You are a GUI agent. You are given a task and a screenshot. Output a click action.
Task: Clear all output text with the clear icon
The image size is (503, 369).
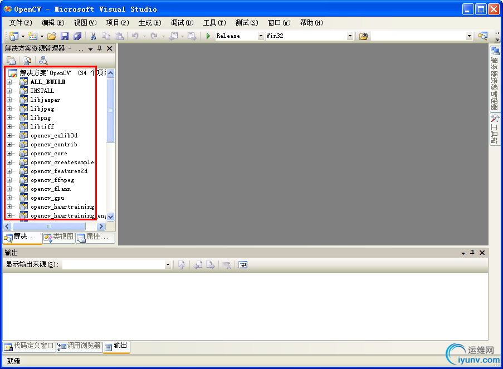[227, 265]
